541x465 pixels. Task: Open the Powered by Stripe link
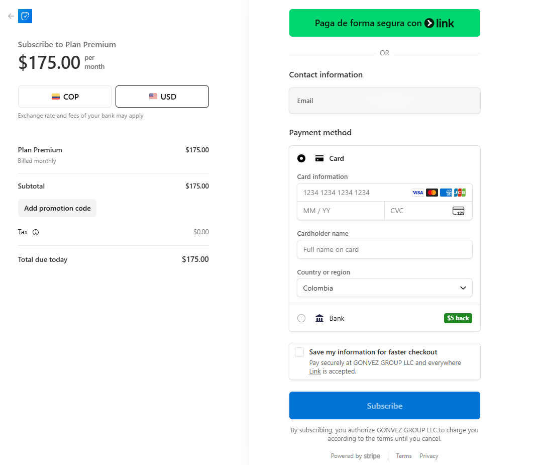pos(355,456)
